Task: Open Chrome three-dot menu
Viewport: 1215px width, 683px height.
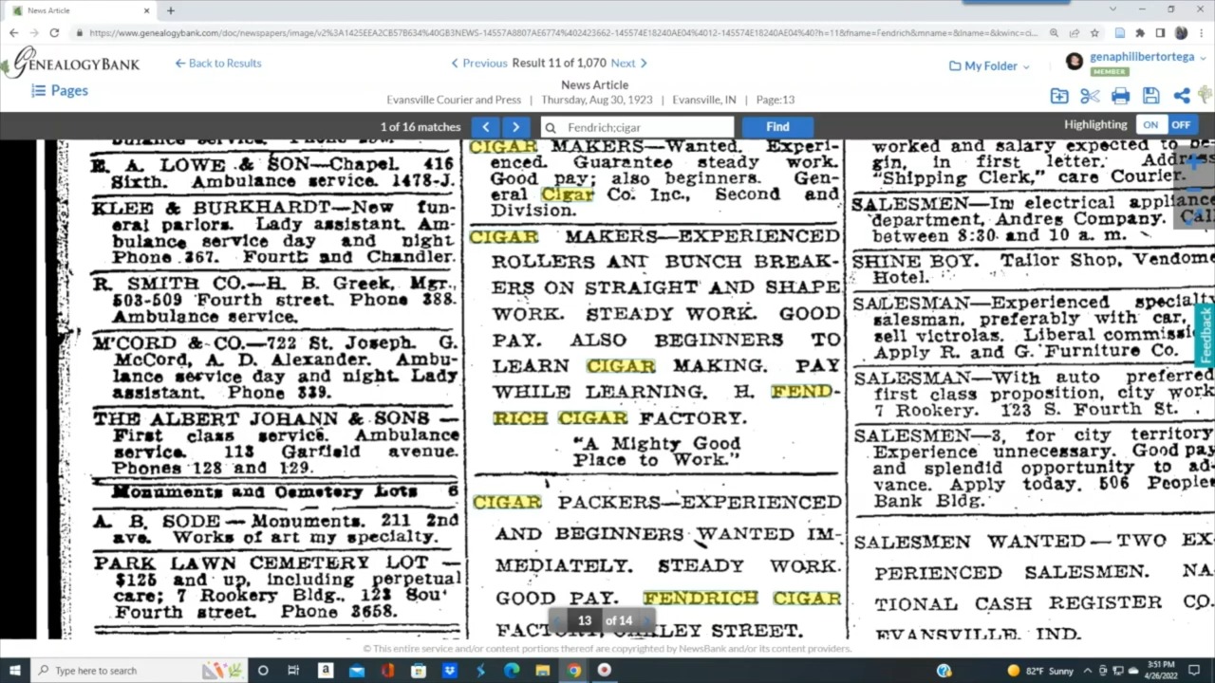Action: 1202,33
